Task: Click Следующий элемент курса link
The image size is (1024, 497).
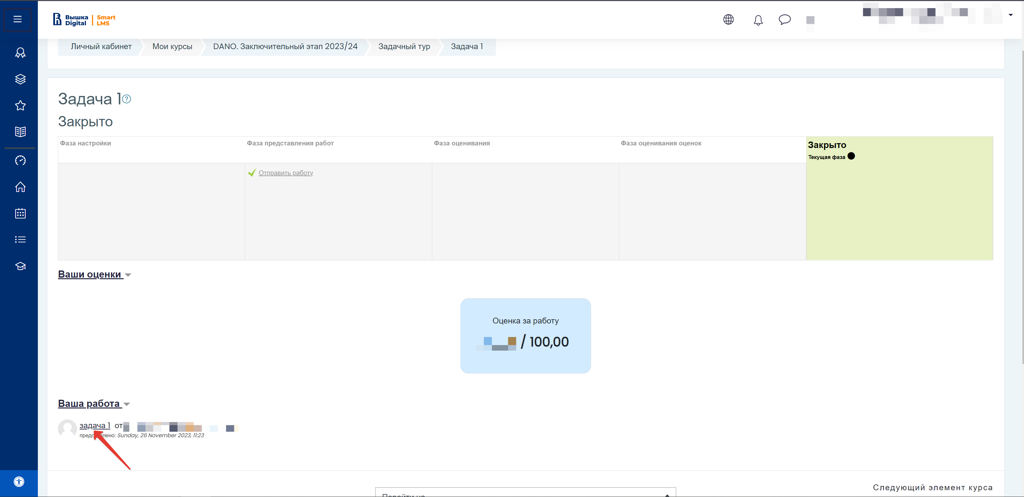Action: (932, 488)
